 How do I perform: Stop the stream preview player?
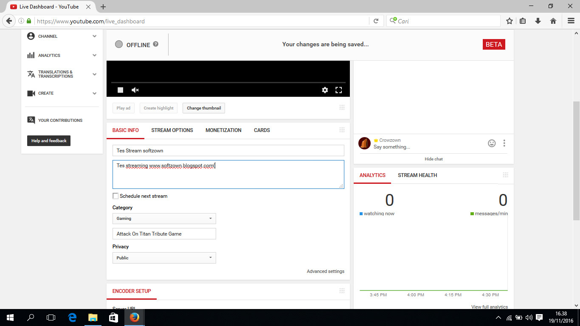pyautogui.click(x=121, y=90)
